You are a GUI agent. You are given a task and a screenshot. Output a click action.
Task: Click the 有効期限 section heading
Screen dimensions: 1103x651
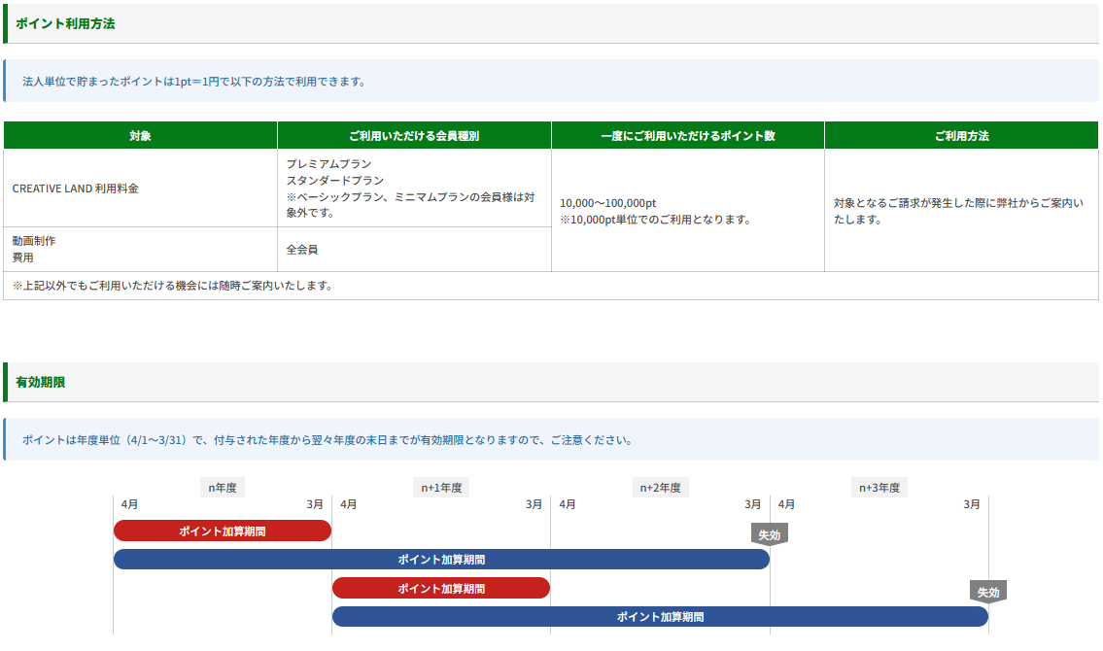(x=41, y=382)
